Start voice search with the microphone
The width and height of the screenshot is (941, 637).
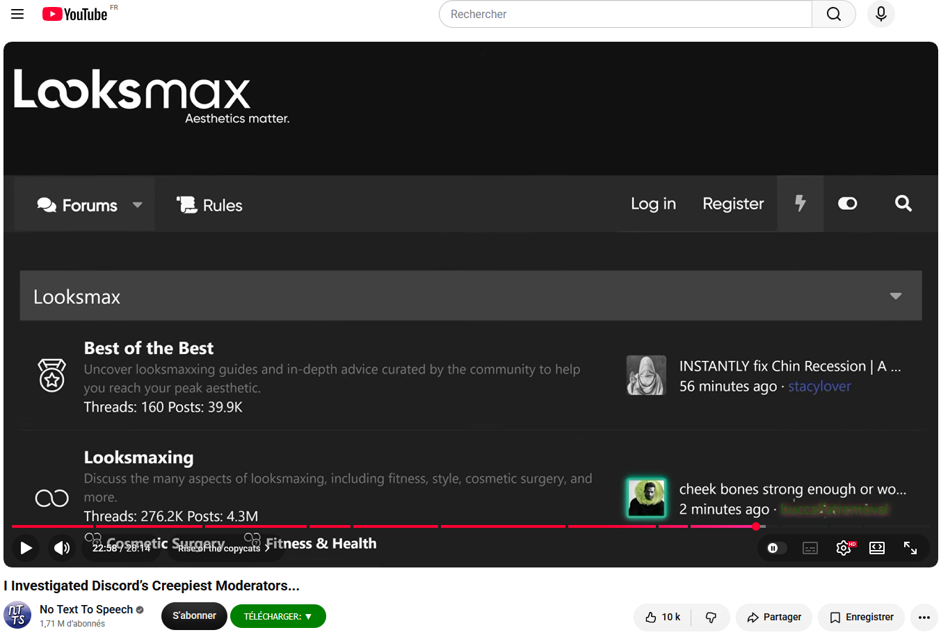click(x=881, y=14)
